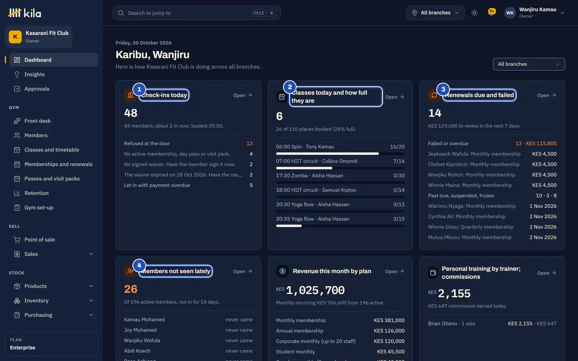Click the Classes and timetable calendar icon

tap(17, 150)
